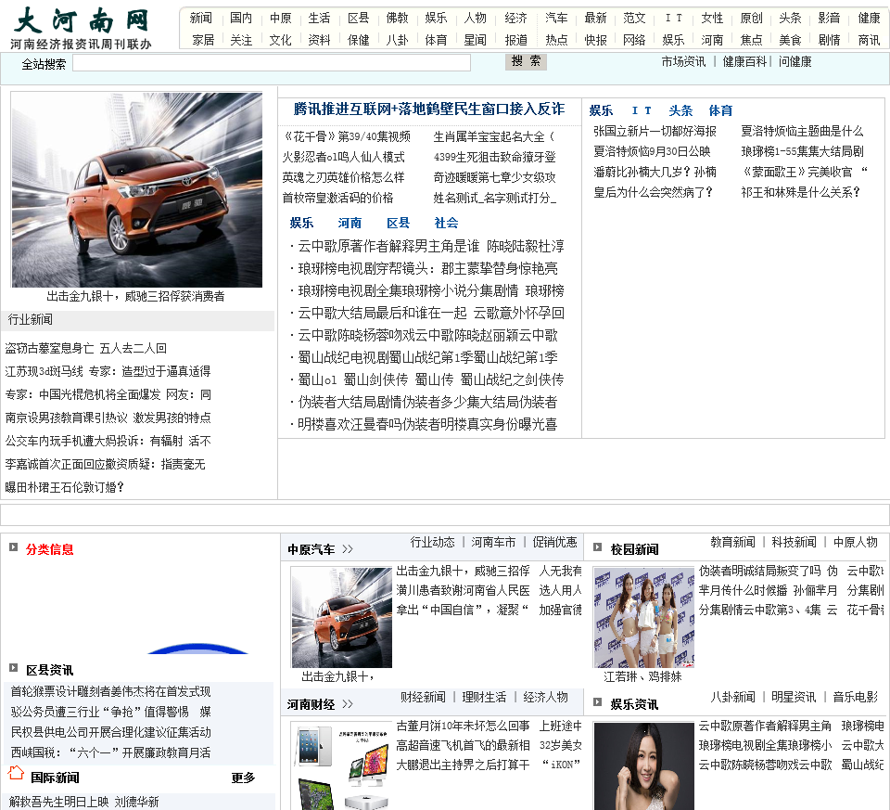
Task: Click the arrow icon beside 区县资讯
Action: [14, 668]
